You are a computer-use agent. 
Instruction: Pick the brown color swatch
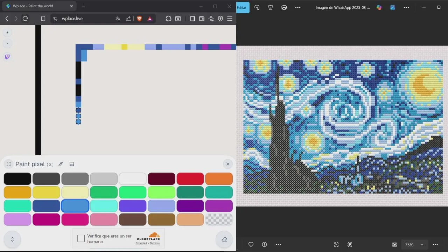click(133, 220)
